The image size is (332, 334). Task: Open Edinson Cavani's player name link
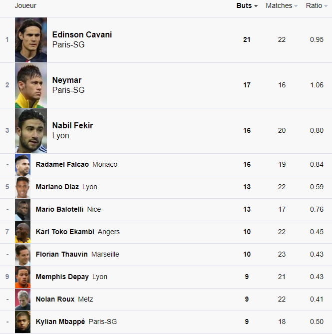tap(82, 35)
